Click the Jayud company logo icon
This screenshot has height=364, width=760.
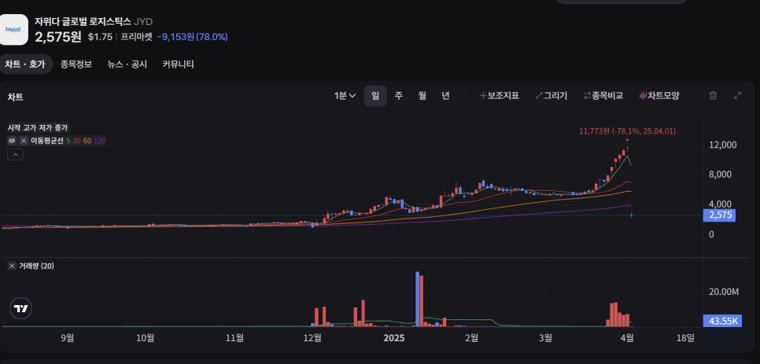pyautogui.click(x=13, y=30)
